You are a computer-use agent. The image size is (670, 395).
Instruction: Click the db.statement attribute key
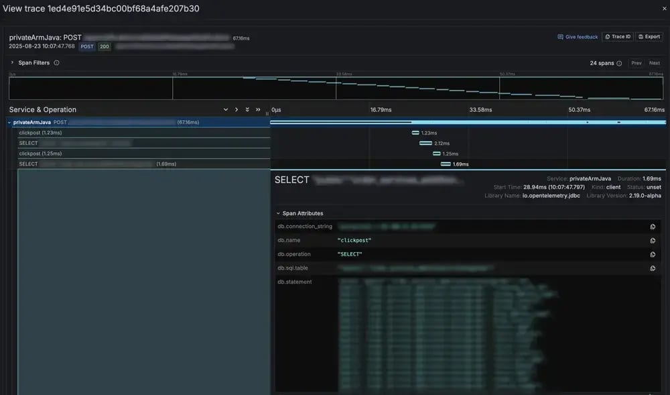tap(294, 282)
